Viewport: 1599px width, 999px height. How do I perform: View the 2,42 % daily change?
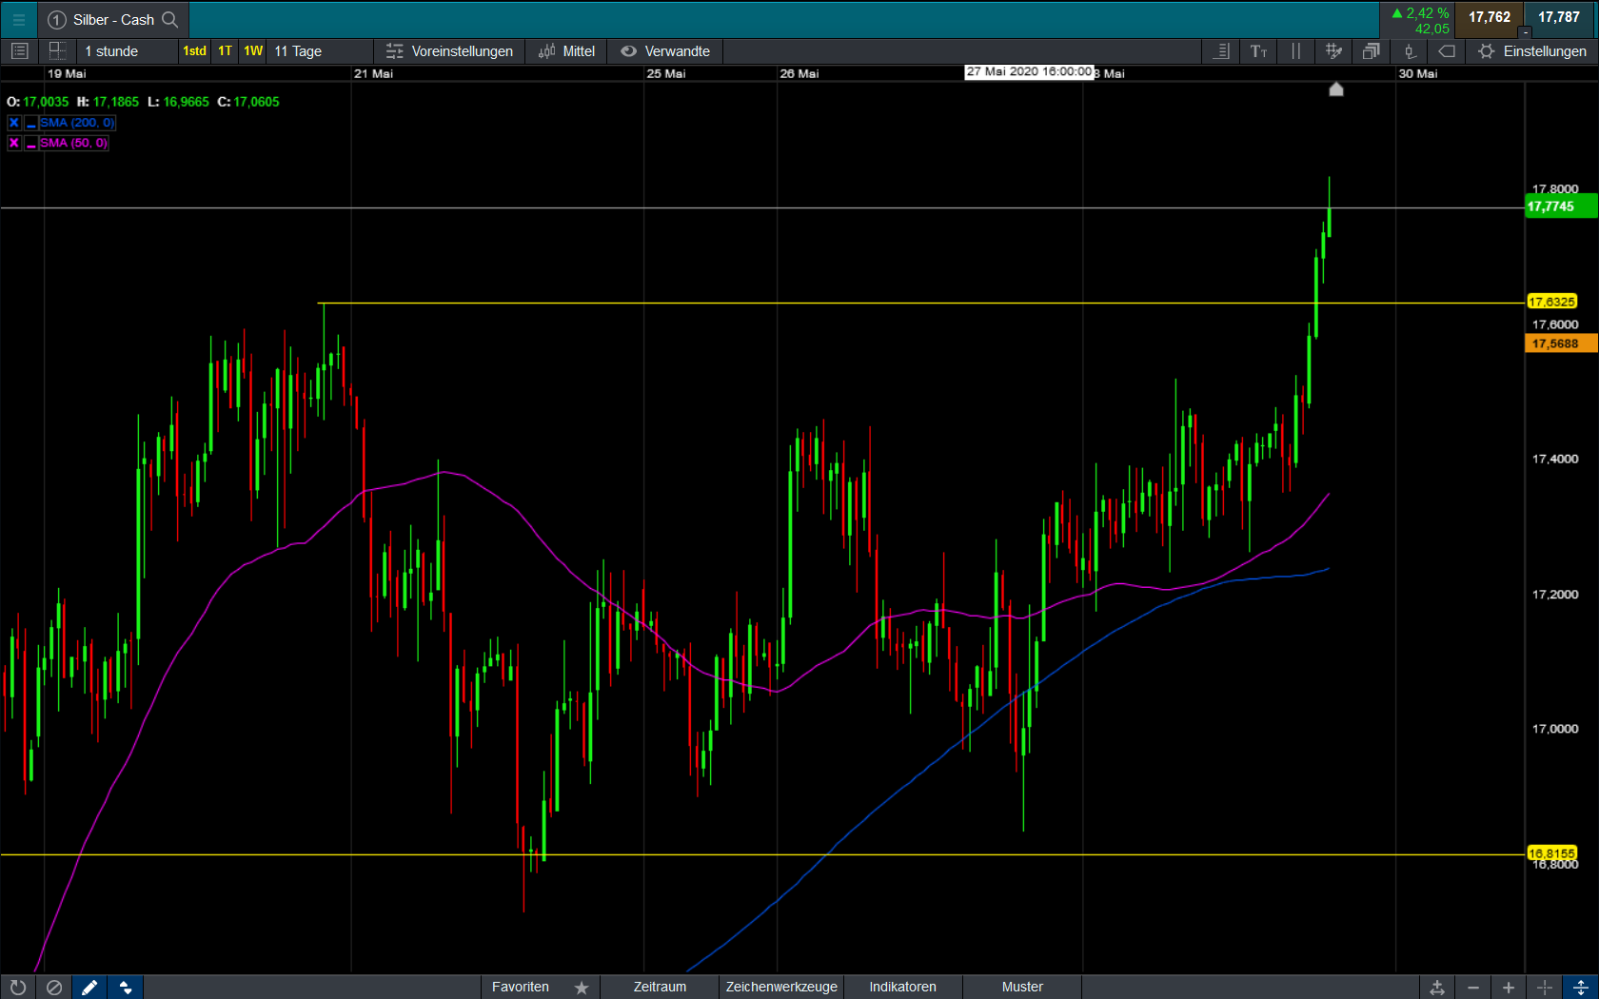pos(1420,13)
